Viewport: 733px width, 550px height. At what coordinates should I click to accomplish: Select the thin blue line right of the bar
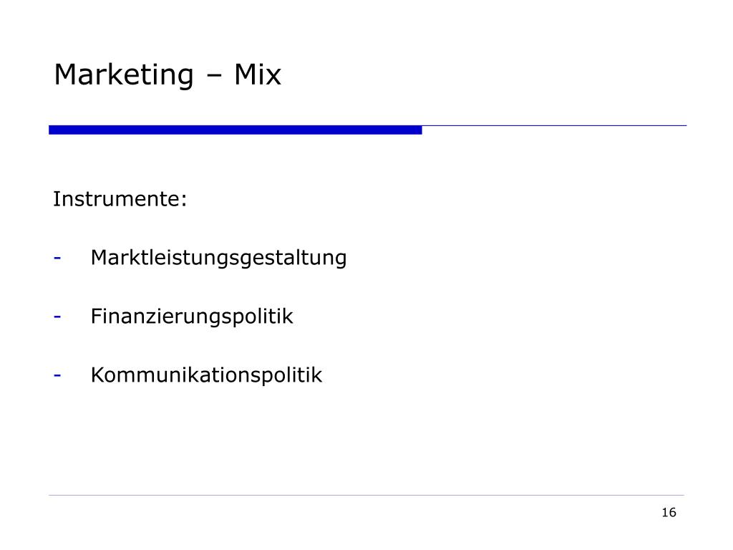554,126
